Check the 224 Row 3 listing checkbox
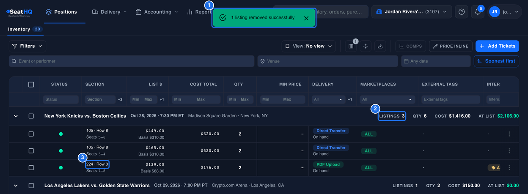The height and width of the screenshot is (194, 528). tap(31, 168)
